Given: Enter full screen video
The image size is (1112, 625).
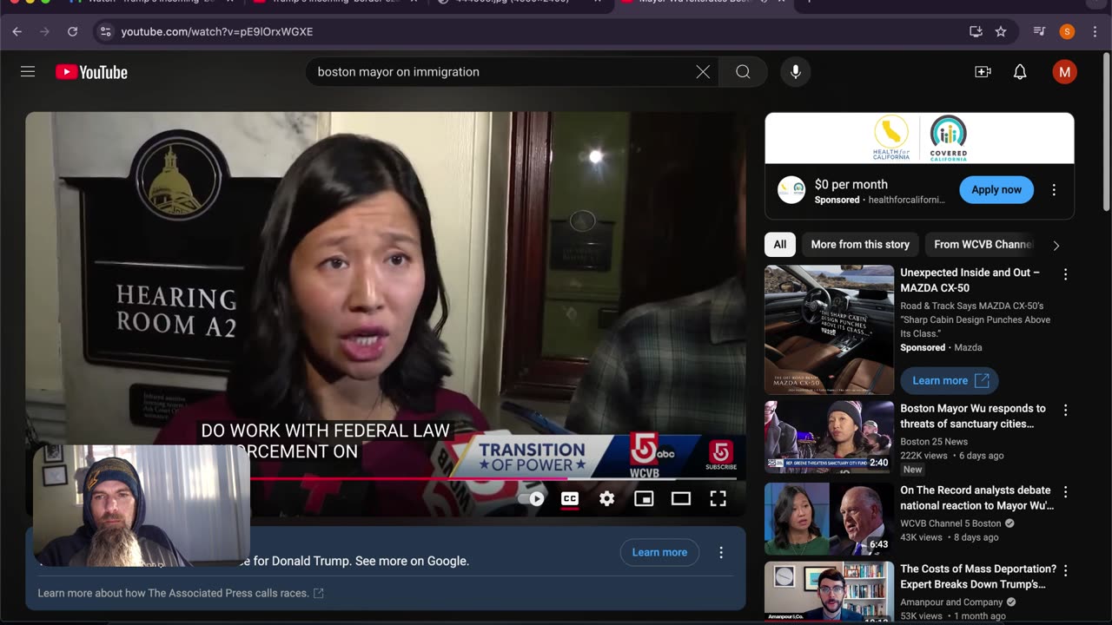Looking at the screenshot, I should pyautogui.click(x=718, y=498).
